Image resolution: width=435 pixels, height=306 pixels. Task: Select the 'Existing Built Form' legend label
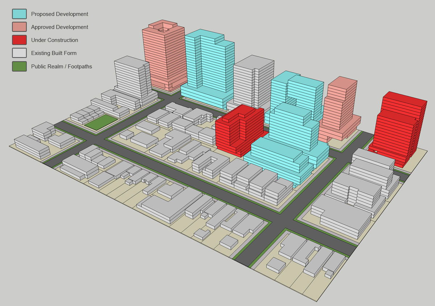point(54,53)
